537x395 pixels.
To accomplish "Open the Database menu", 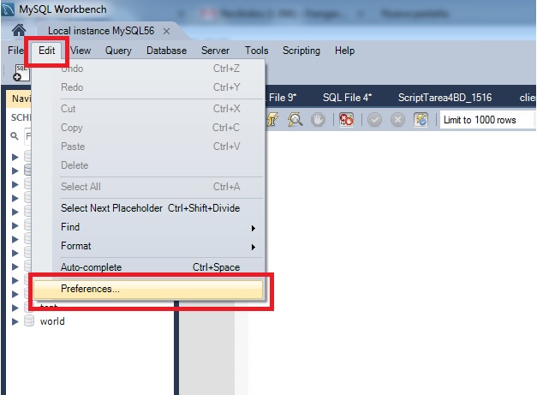I will click(x=166, y=51).
